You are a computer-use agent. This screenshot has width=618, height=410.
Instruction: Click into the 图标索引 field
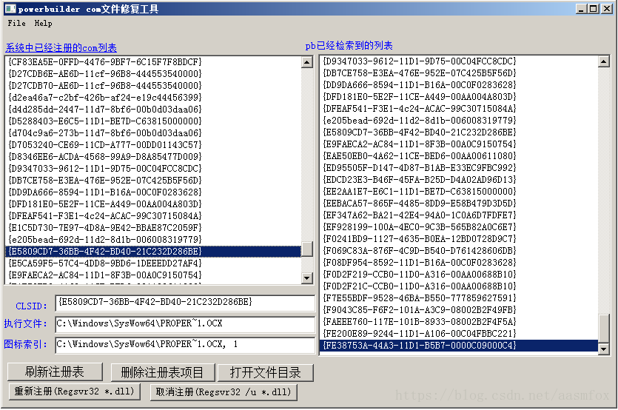pyautogui.click(x=185, y=345)
